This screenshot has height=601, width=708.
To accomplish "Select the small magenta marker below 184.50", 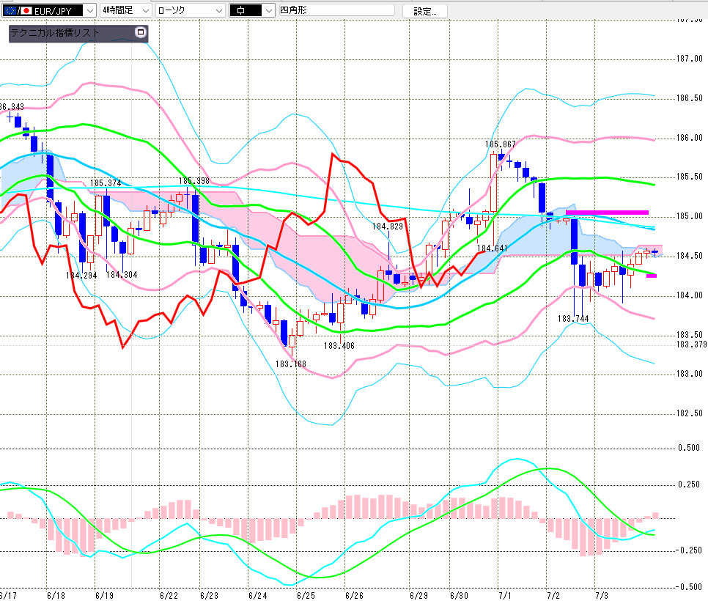I will point(651,276).
